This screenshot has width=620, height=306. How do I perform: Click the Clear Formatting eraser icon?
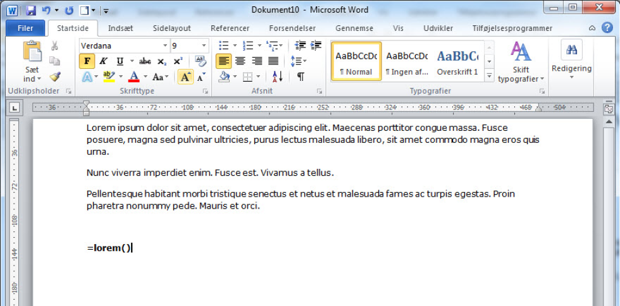tap(201, 61)
